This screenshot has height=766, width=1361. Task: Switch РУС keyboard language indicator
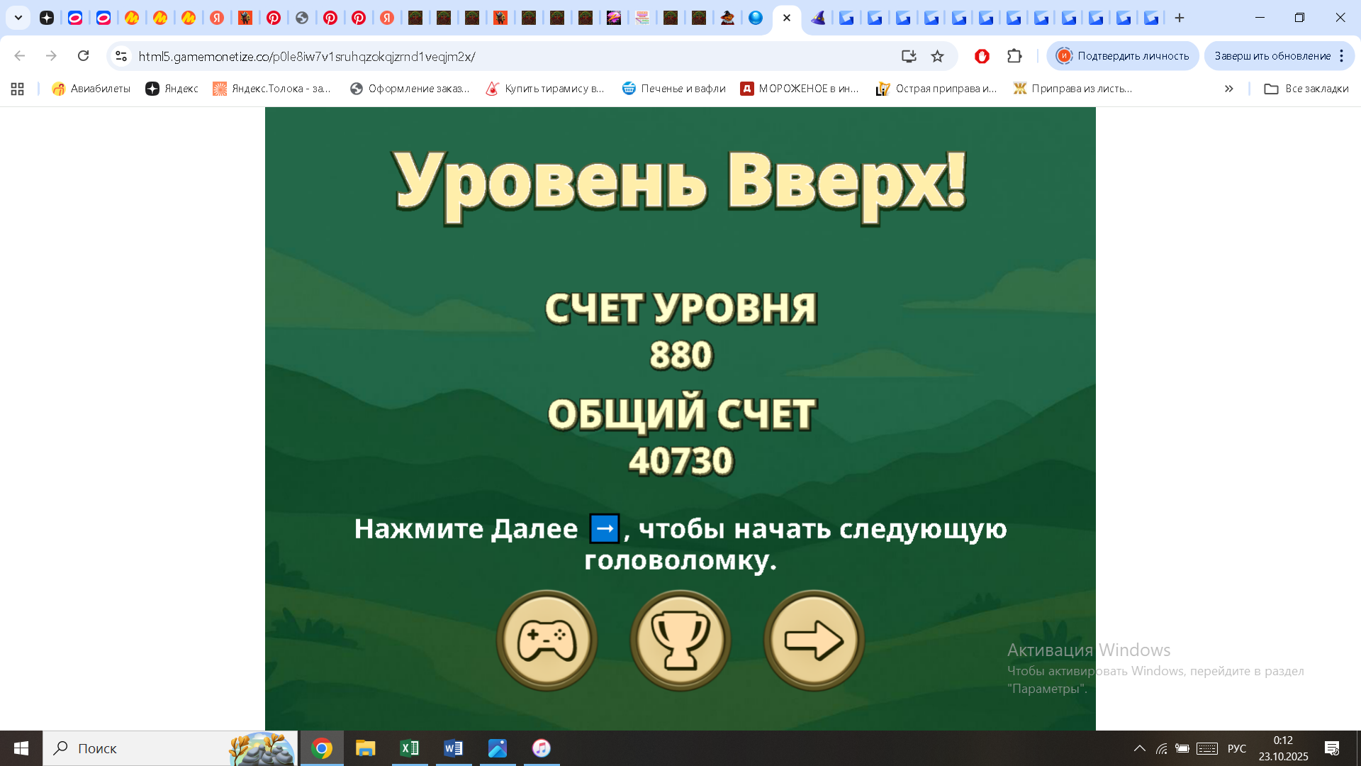pos(1236,748)
